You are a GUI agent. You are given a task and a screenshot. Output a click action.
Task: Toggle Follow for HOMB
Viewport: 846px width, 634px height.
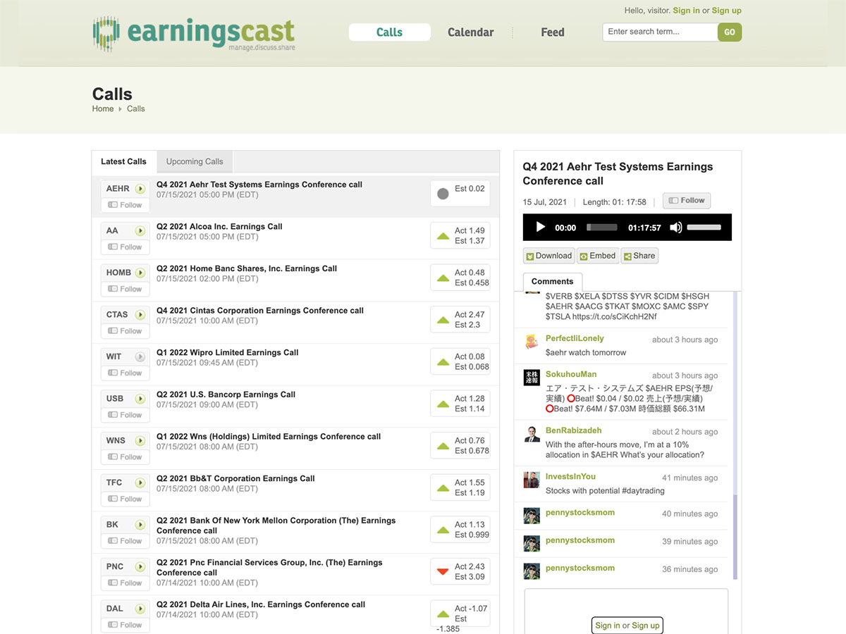[x=125, y=289]
